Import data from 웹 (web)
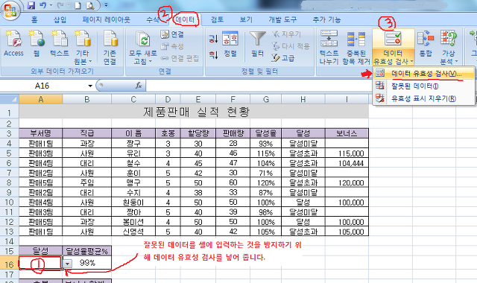This screenshot has width=477, height=283. [x=37, y=43]
